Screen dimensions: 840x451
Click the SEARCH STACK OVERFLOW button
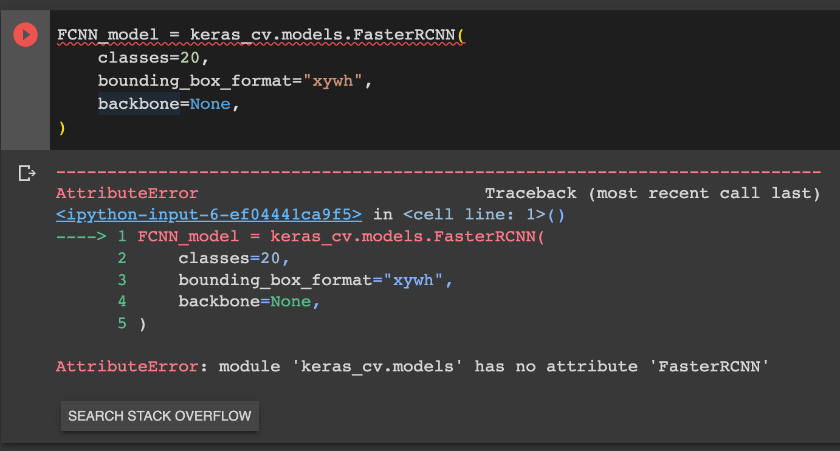[x=159, y=416]
